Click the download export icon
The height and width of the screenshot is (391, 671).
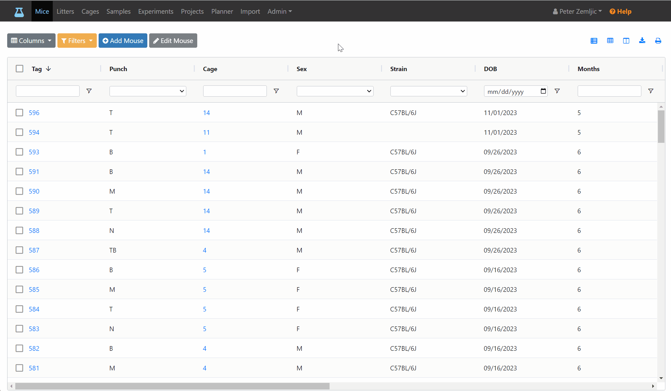pyautogui.click(x=642, y=41)
